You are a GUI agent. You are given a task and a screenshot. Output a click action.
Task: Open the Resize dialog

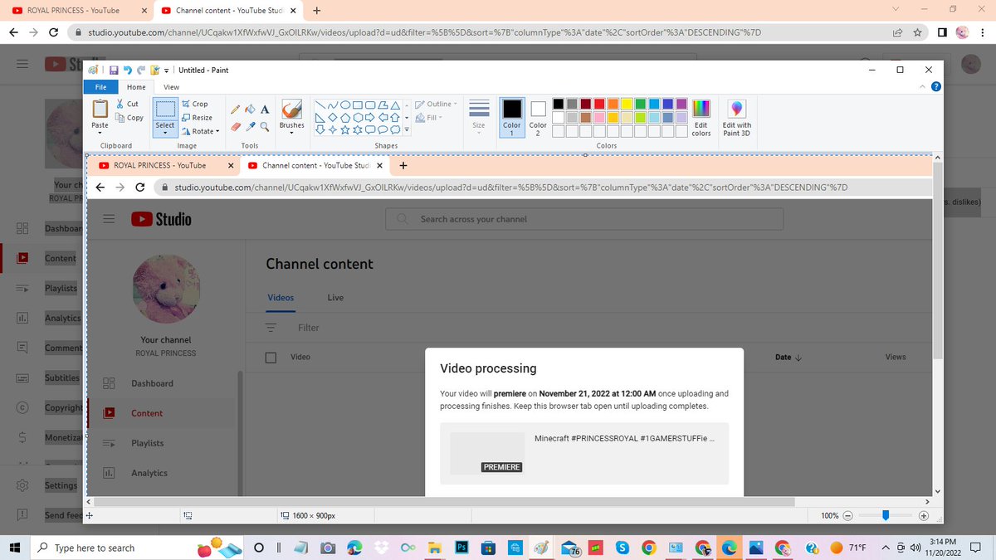(198, 118)
